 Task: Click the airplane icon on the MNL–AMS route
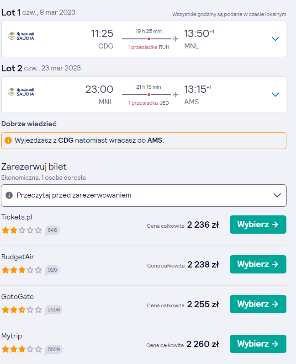(x=176, y=95)
